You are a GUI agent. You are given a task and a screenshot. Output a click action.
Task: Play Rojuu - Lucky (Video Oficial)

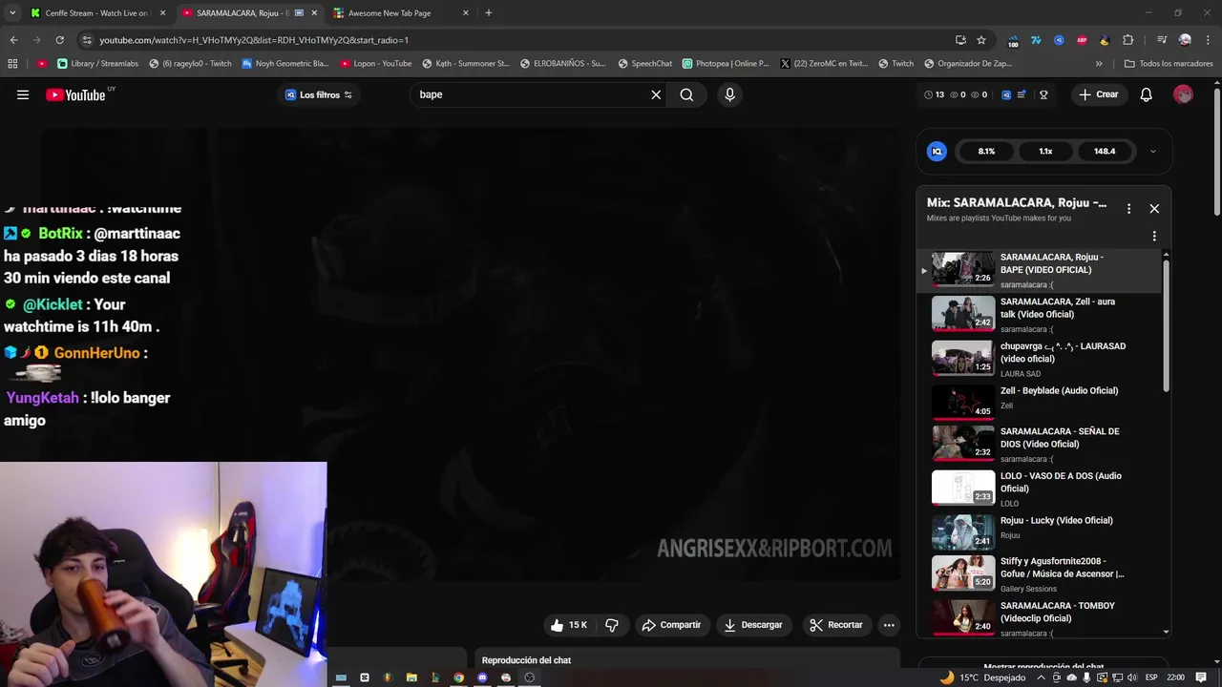coord(1039,532)
